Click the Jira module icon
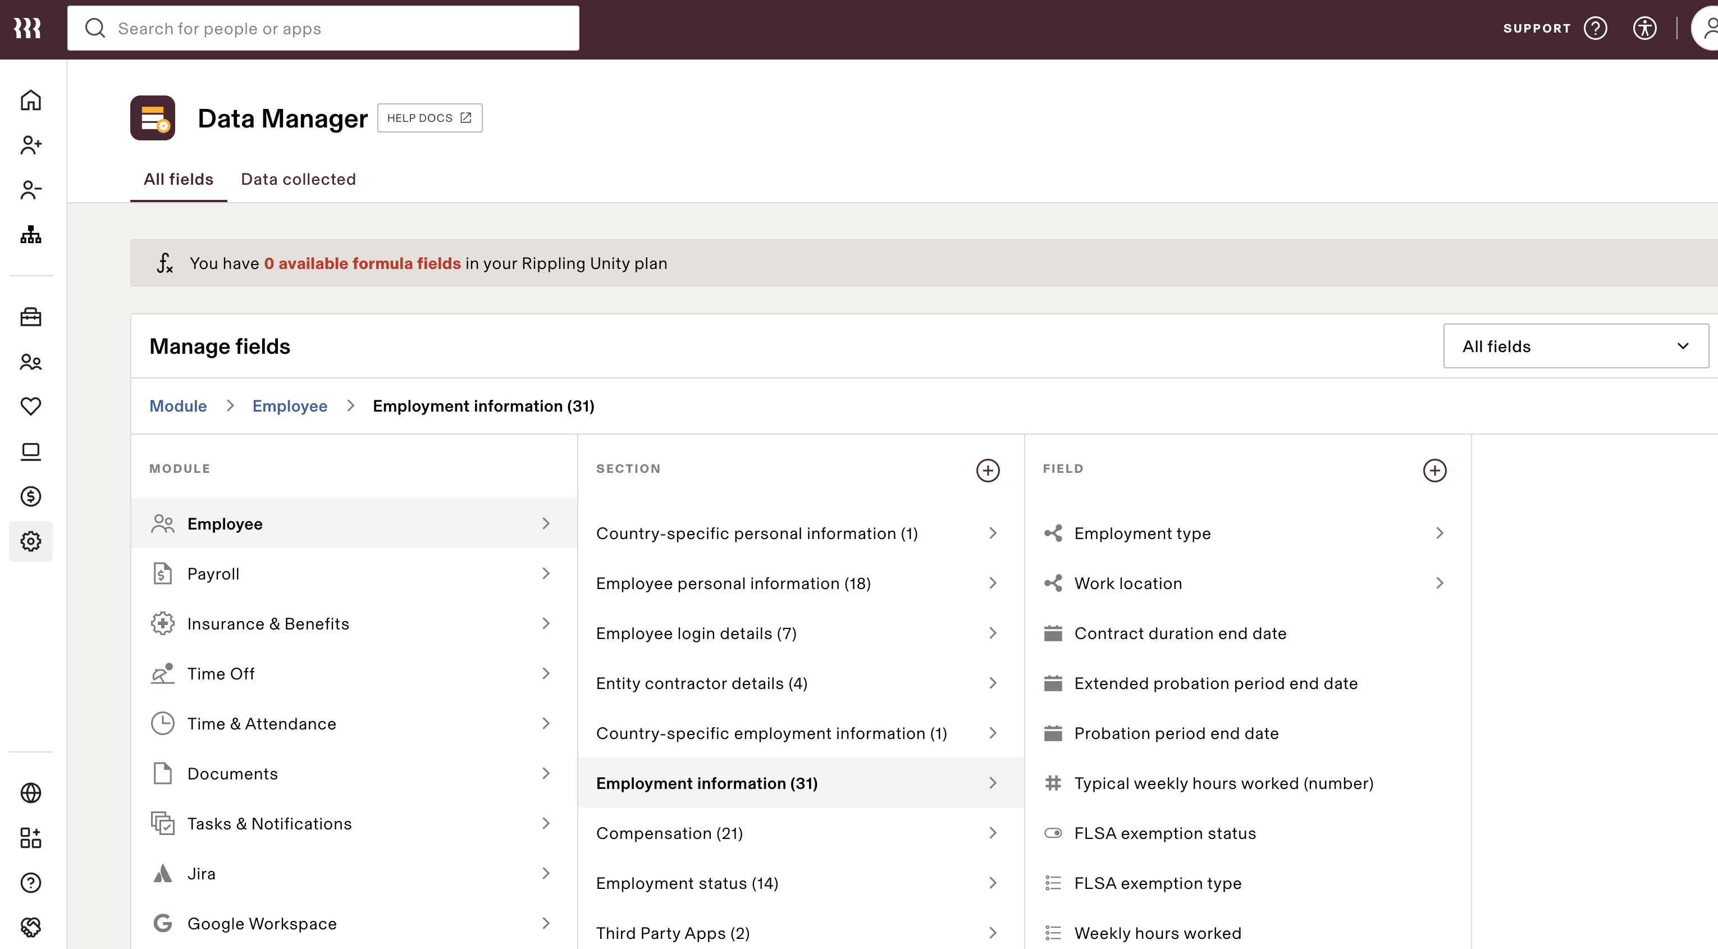The image size is (1718, 949). click(163, 874)
